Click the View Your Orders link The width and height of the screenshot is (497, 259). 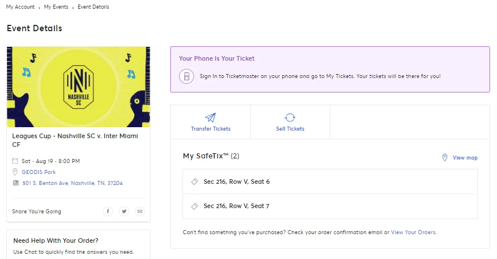tap(413, 232)
